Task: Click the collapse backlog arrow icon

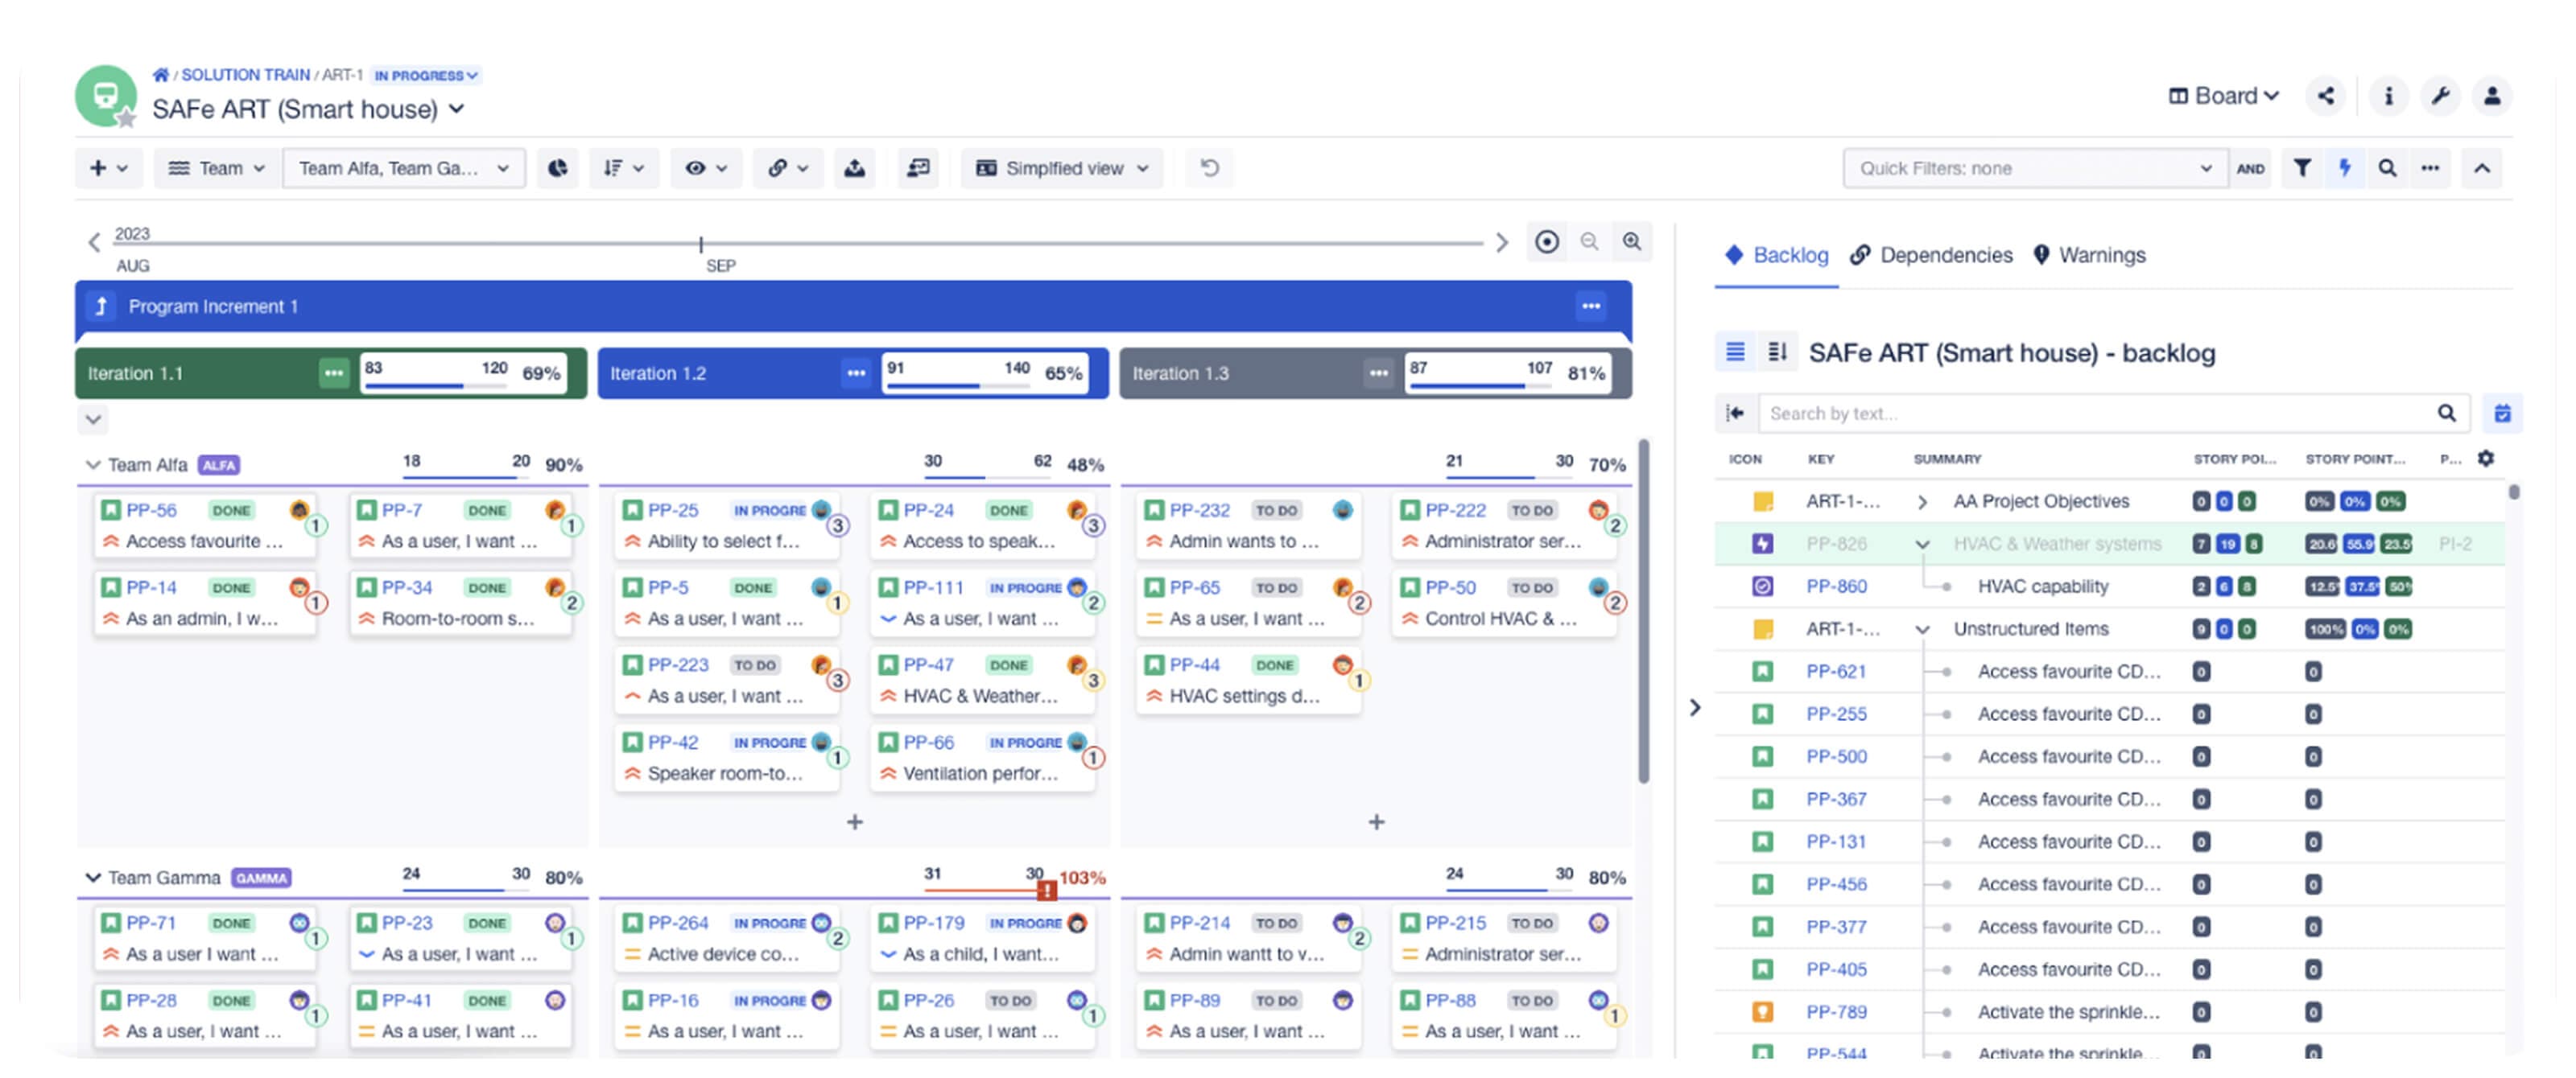Action: (1735, 414)
